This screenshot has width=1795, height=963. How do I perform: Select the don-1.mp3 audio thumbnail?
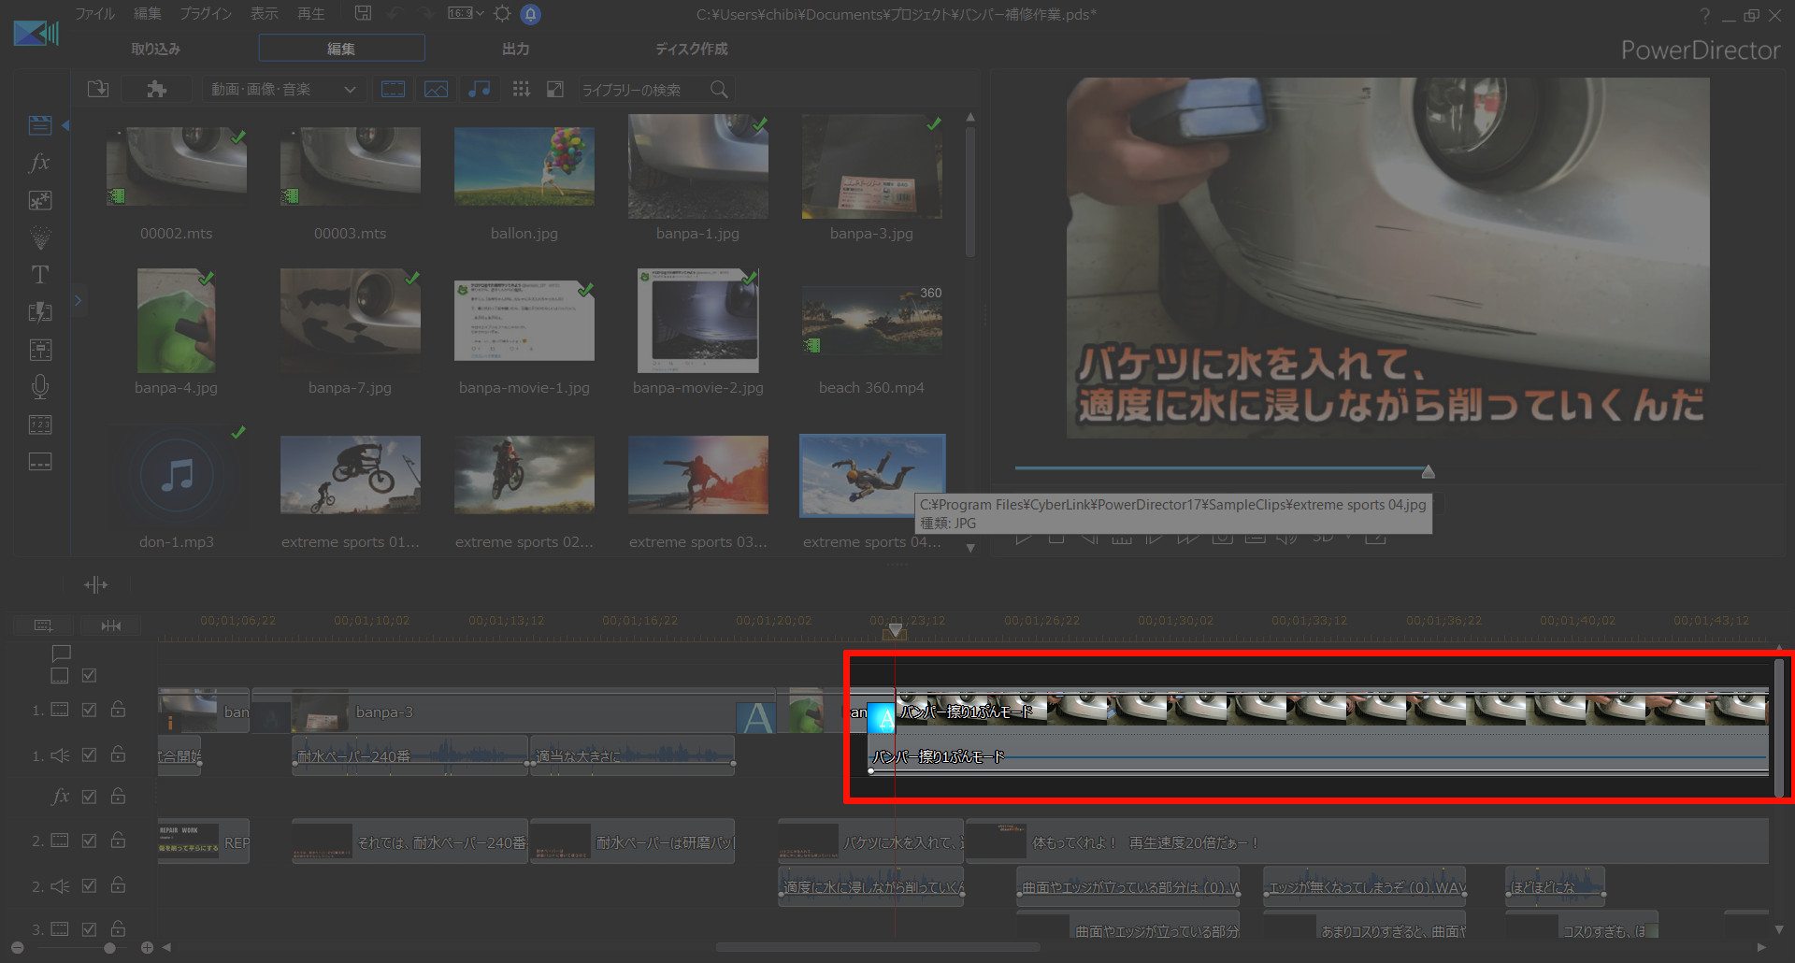tap(177, 476)
